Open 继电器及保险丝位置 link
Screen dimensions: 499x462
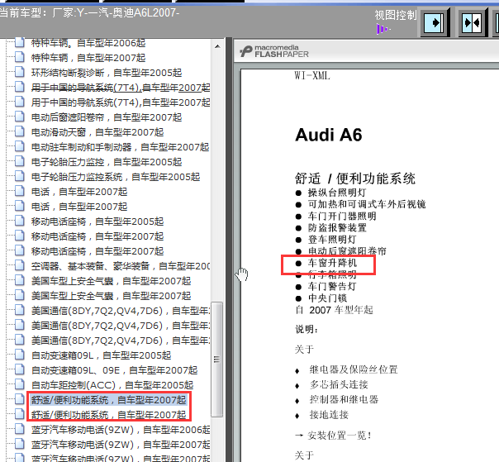(354, 369)
